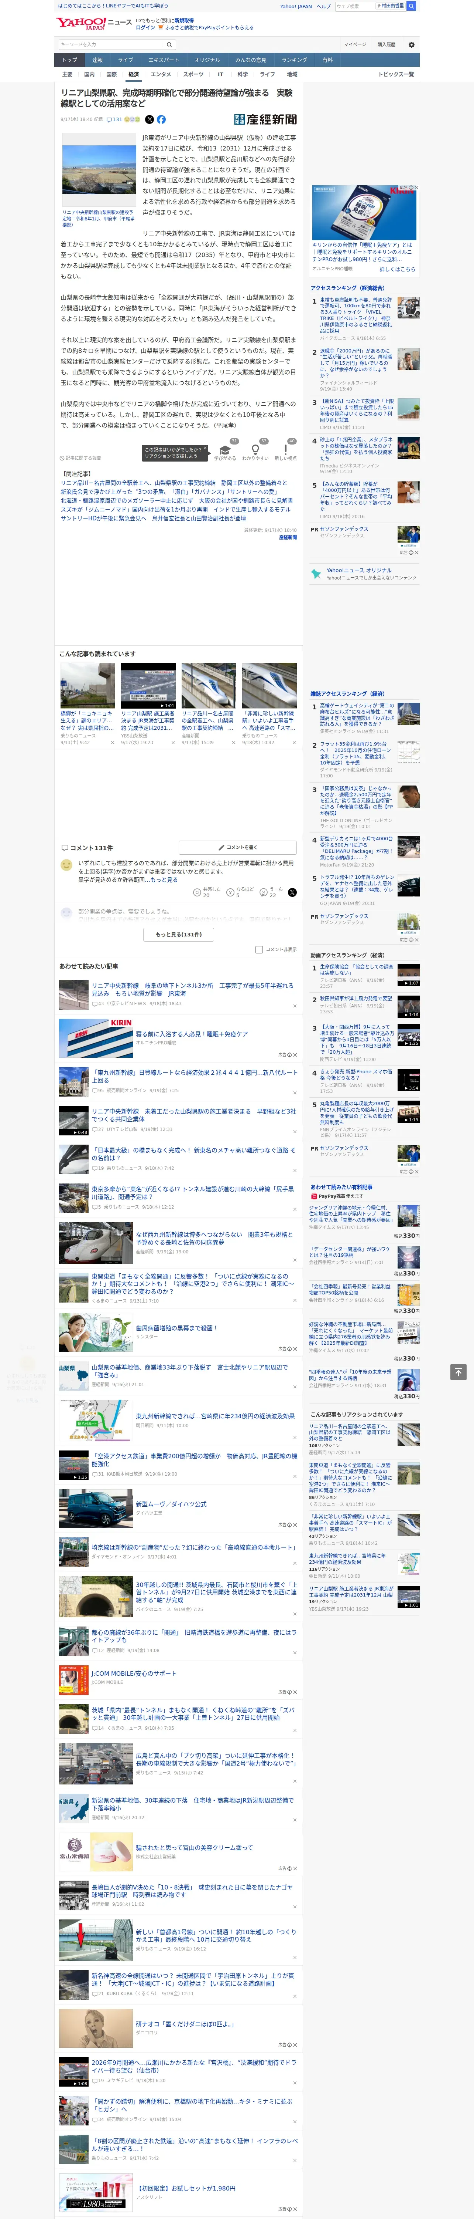
Task: Open 購入履歴
Action: click(386, 45)
